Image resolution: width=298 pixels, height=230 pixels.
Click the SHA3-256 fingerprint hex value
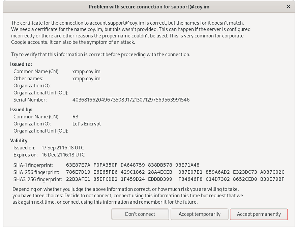(x=175, y=179)
